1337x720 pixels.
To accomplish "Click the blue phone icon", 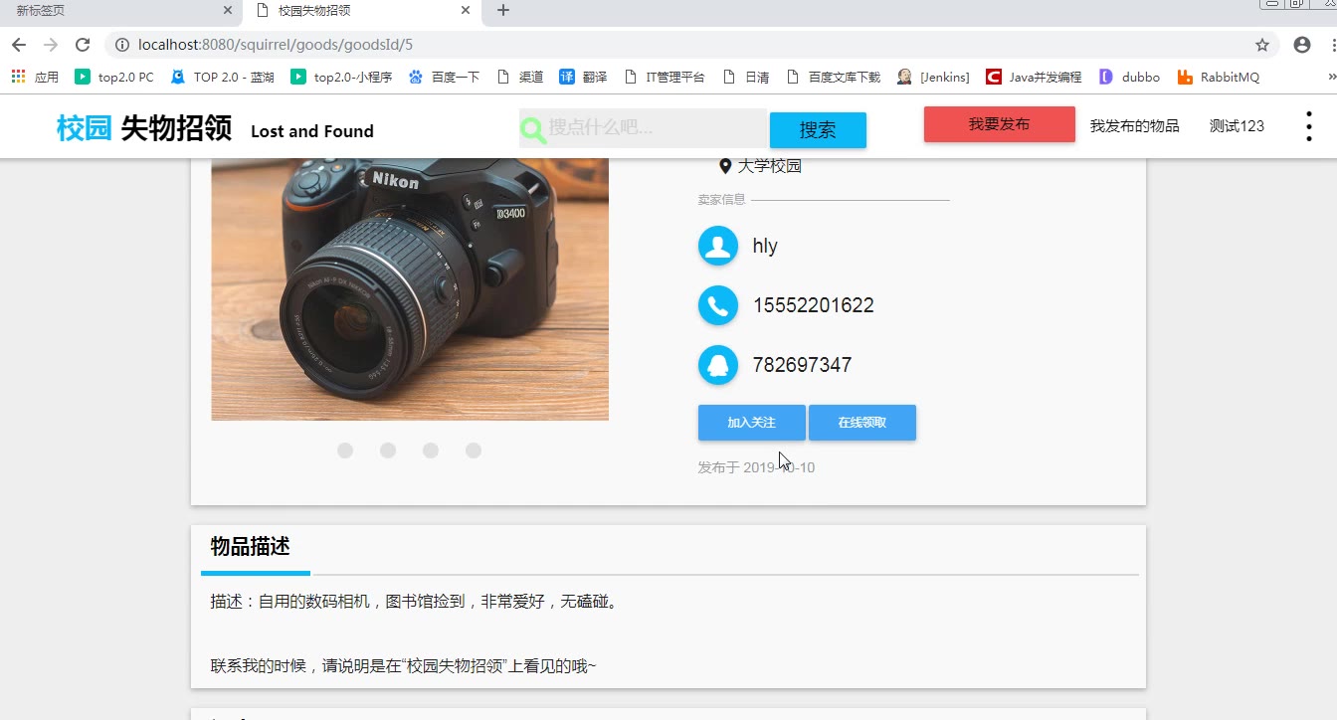I will (717, 305).
